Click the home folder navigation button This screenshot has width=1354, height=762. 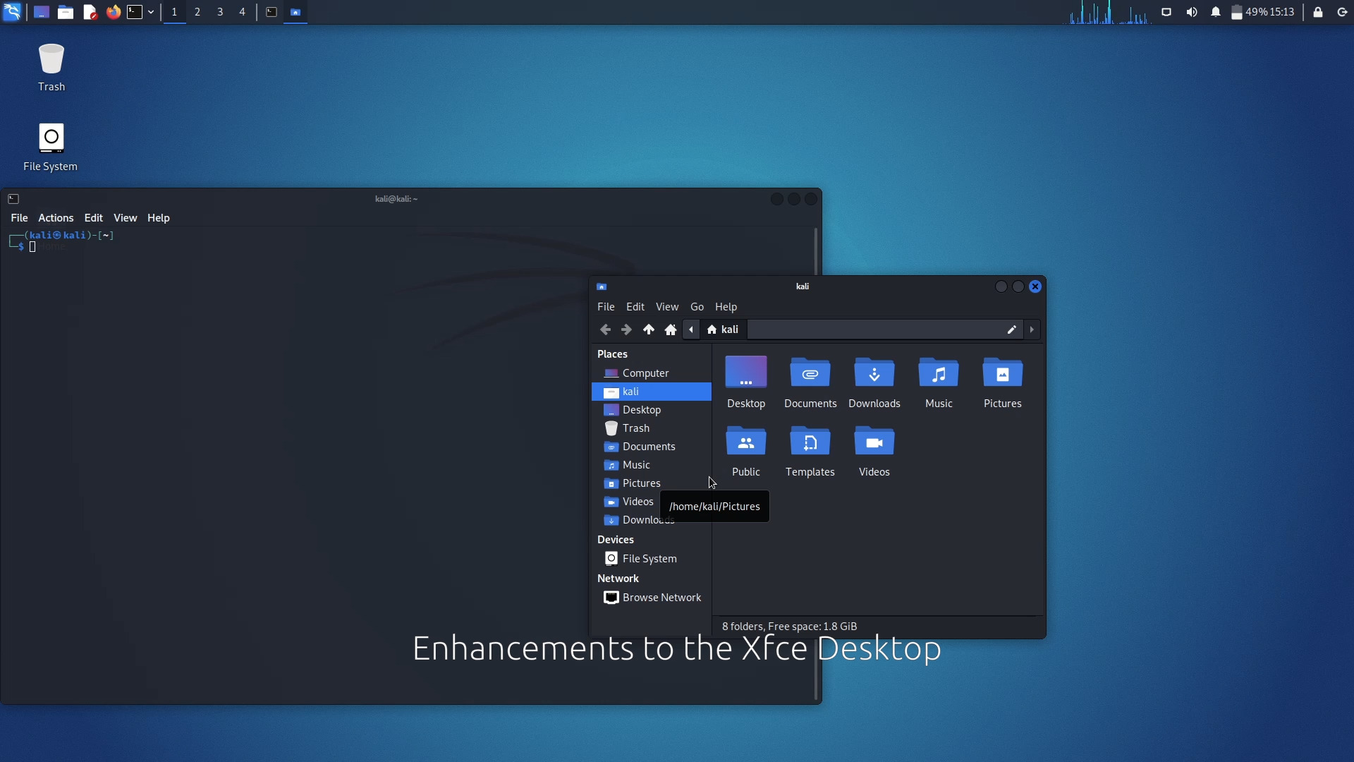(x=669, y=329)
